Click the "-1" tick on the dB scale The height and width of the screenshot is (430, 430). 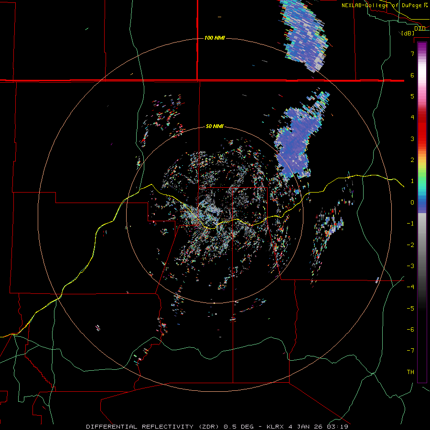(x=410, y=224)
